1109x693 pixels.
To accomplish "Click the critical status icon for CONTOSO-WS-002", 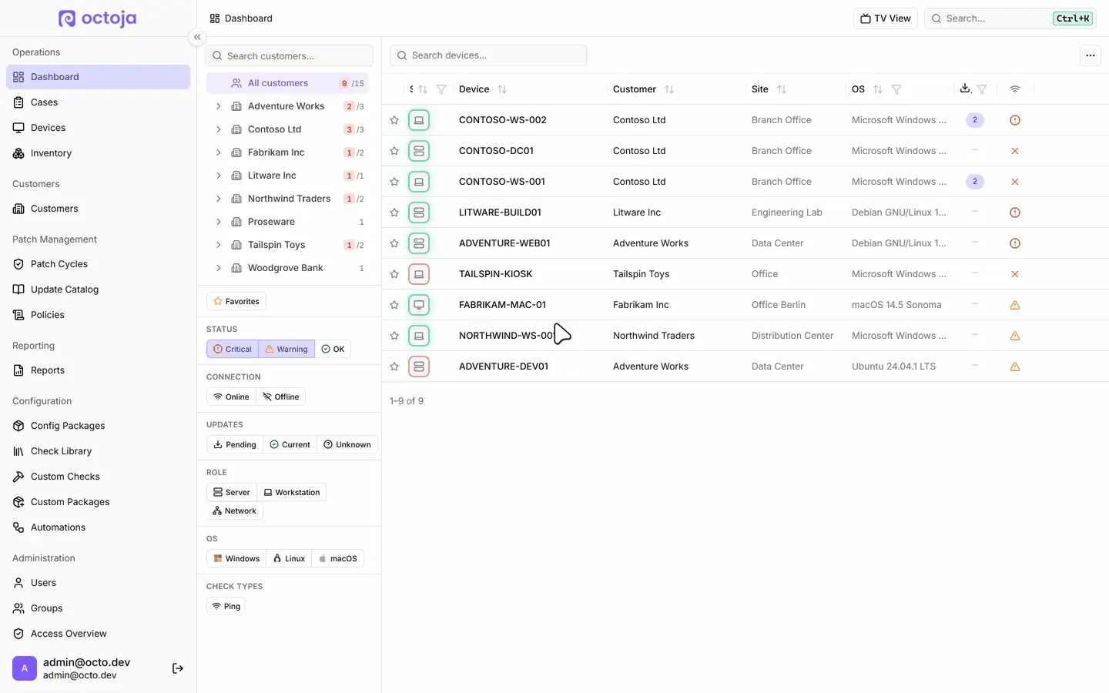I will coord(1015,120).
